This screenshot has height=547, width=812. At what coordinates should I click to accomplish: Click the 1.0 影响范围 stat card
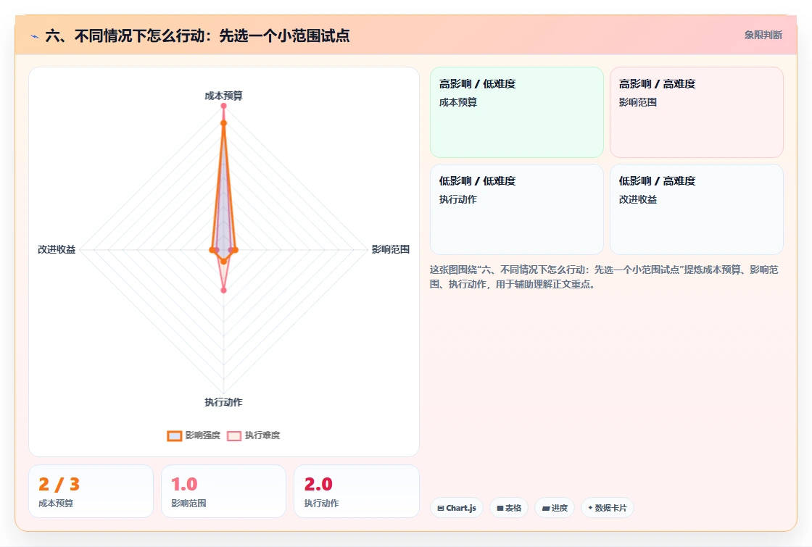(224, 491)
